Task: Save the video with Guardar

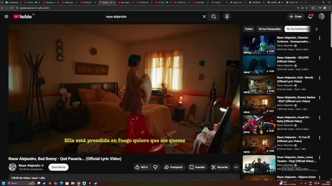Action: tap(197, 167)
